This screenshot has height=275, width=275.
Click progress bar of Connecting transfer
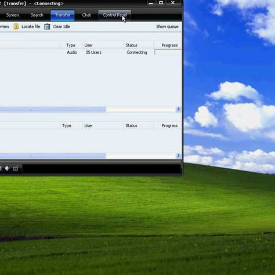tap(168, 52)
